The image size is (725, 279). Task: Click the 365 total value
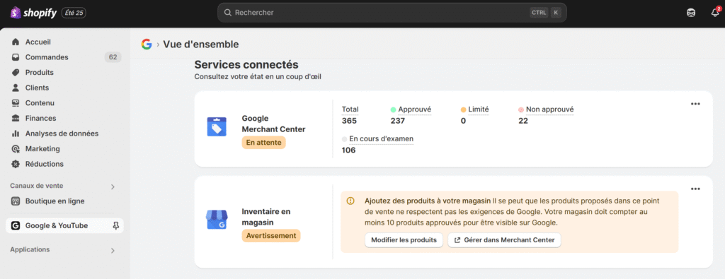pyautogui.click(x=349, y=121)
